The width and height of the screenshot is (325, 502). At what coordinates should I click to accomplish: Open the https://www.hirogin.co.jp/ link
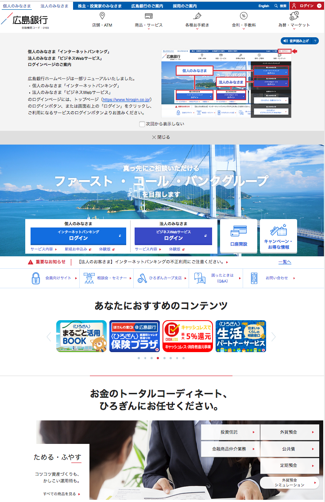tap(126, 100)
